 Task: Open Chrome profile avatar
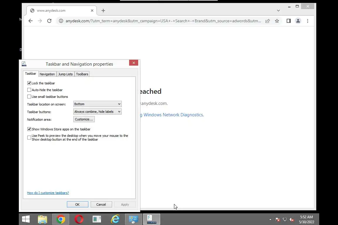coord(298,21)
